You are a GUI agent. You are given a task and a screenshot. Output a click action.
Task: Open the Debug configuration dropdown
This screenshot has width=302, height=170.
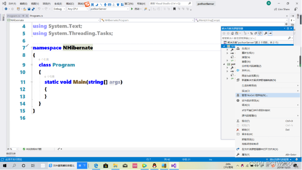pos(59,9)
